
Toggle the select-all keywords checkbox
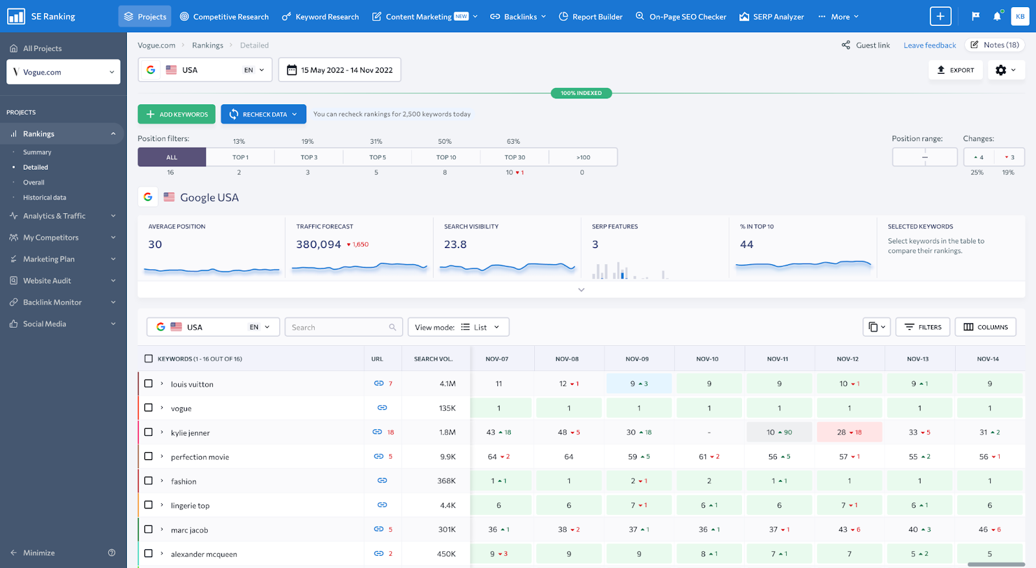click(x=148, y=359)
